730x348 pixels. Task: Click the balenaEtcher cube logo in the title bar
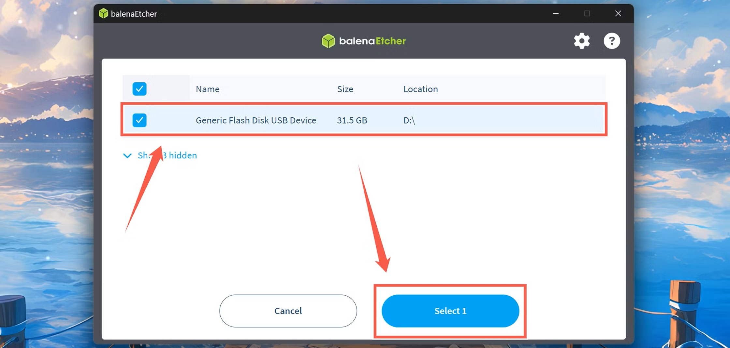click(103, 13)
